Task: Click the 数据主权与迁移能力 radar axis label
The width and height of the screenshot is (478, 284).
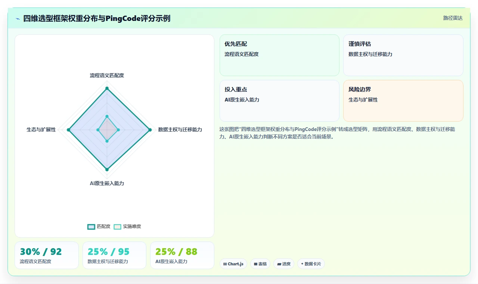Action: click(x=180, y=129)
